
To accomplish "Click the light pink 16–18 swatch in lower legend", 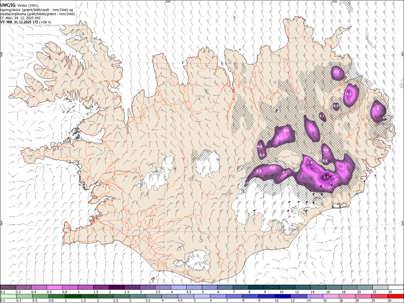I will [x=331, y=296].
